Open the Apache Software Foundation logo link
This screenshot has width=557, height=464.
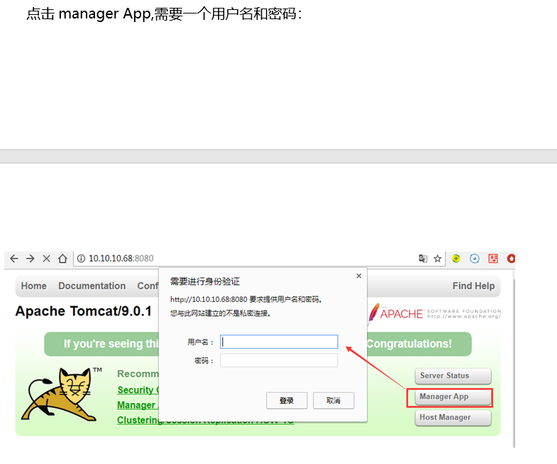point(434,313)
